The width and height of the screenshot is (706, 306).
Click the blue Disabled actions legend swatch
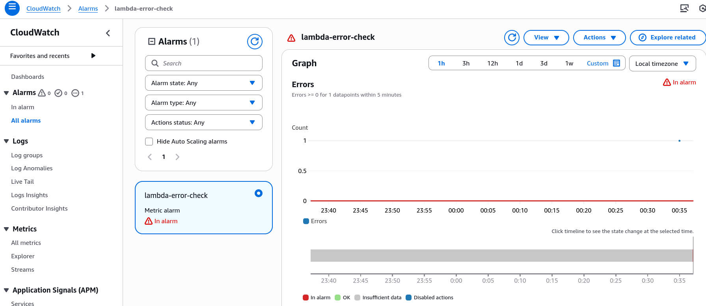[408, 298]
